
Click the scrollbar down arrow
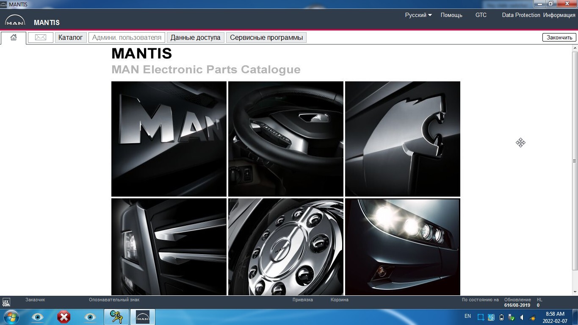click(x=575, y=292)
